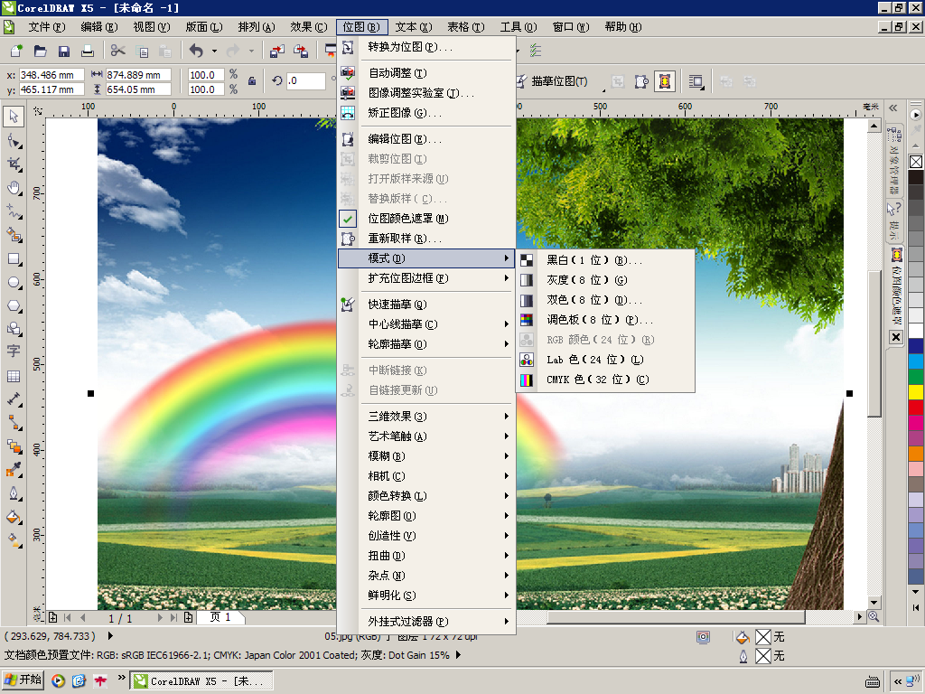Collapse docker panel double-arrow

click(x=893, y=108)
